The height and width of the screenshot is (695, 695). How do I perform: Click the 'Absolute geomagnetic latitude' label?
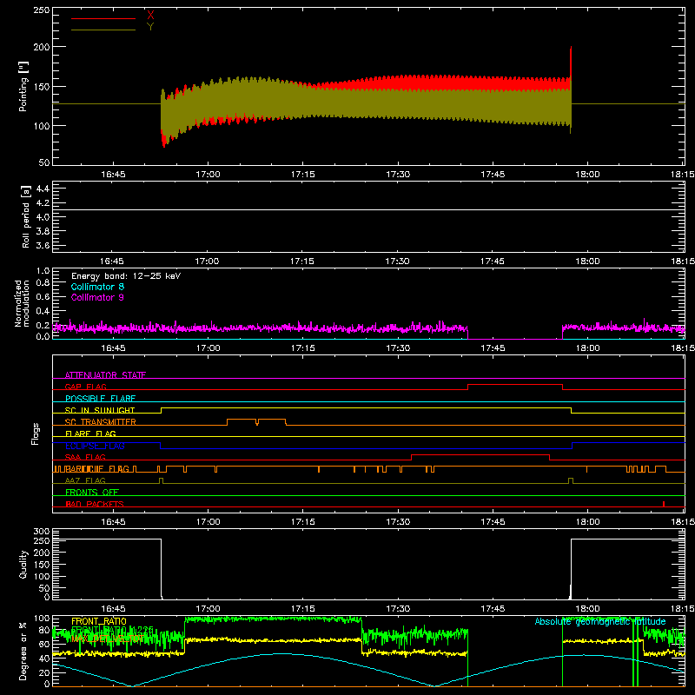(600, 621)
